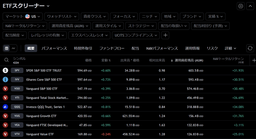Click the VOO Vanguard logo icon

point(5,88)
